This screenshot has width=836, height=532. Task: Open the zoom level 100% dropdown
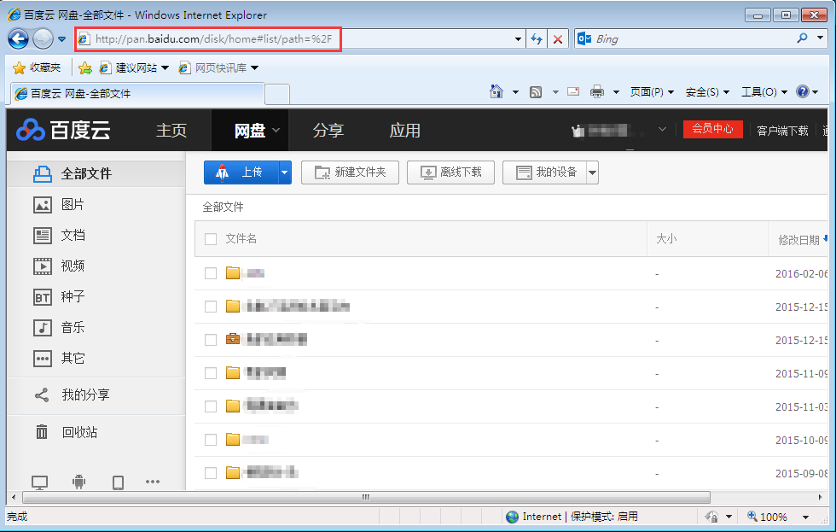805,517
